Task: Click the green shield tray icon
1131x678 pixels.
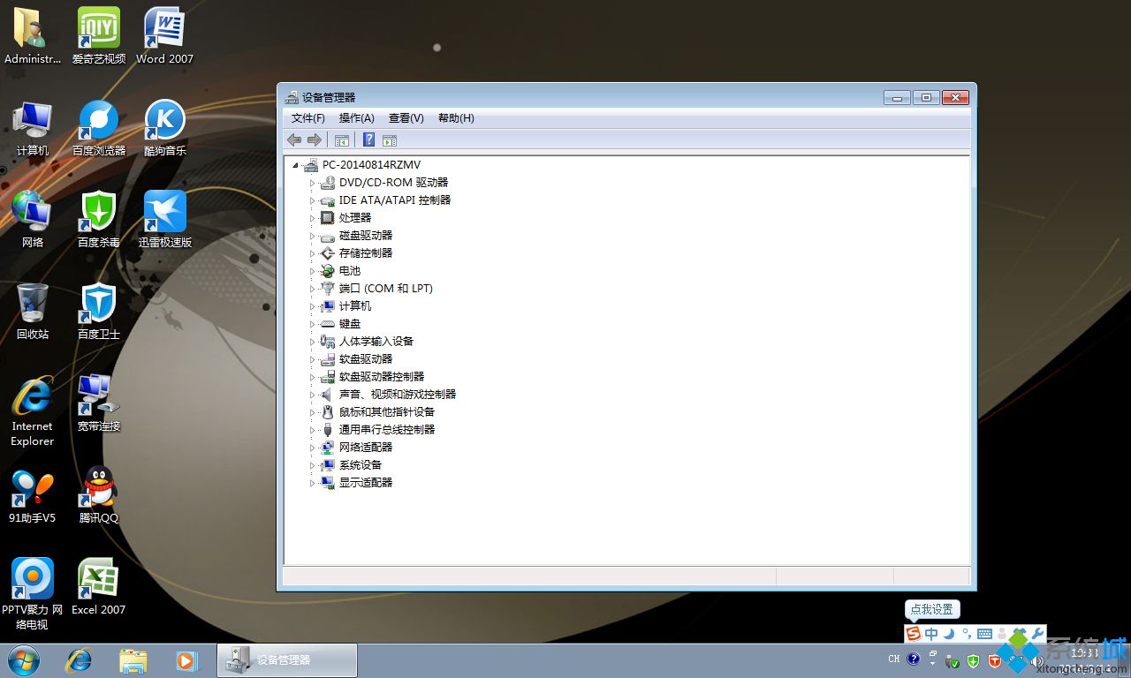Action: coord(973,660)
